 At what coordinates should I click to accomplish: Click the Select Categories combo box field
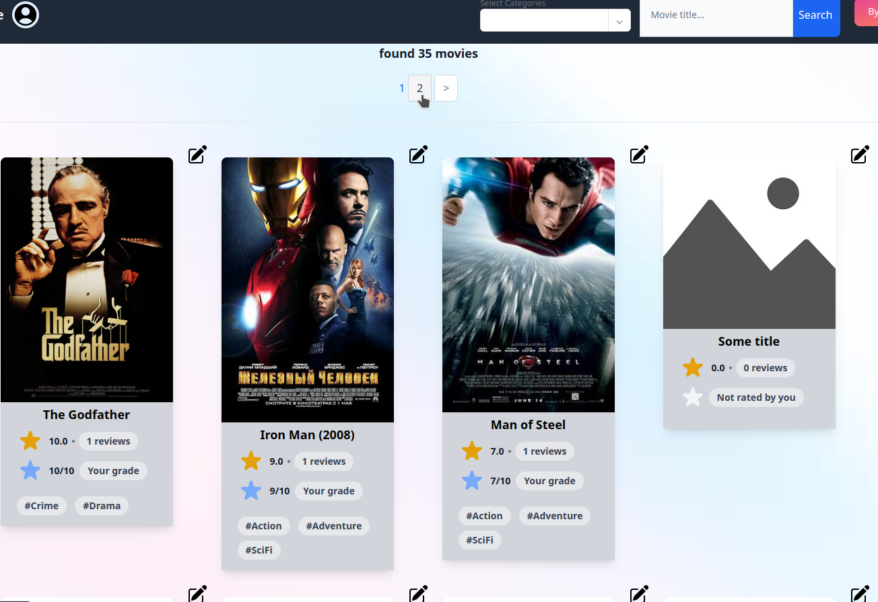tap(555, 20)
